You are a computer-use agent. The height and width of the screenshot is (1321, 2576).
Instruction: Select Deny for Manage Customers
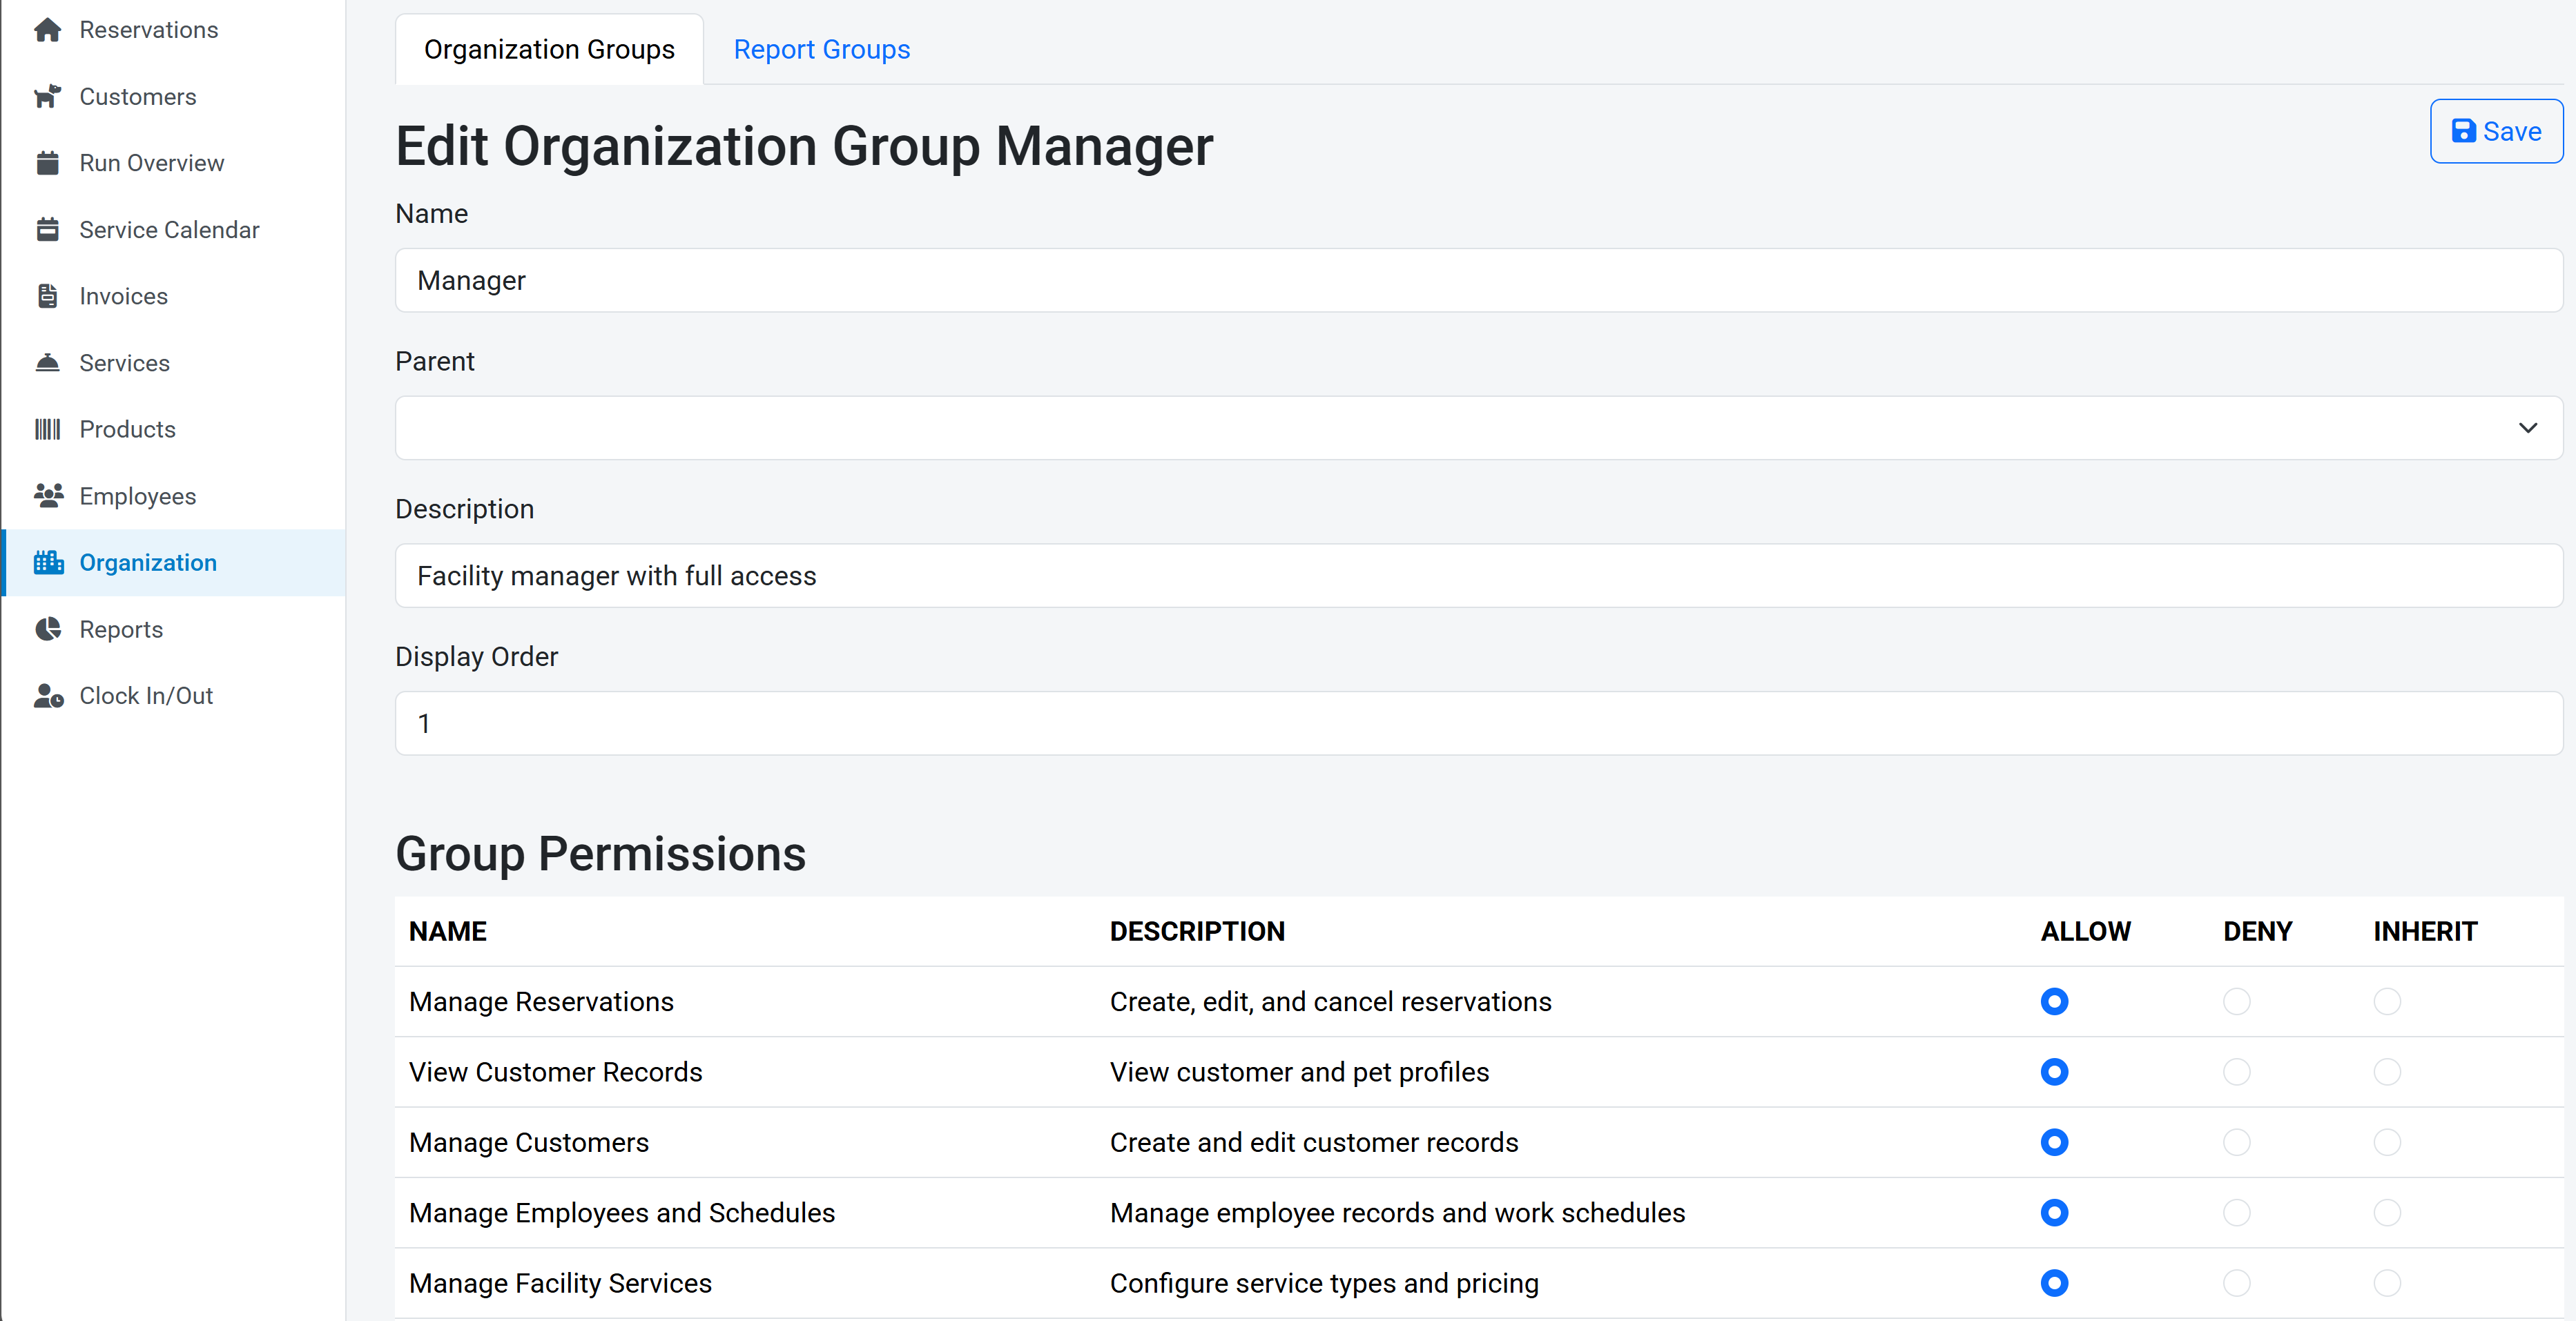[x=2236, y=1142]
